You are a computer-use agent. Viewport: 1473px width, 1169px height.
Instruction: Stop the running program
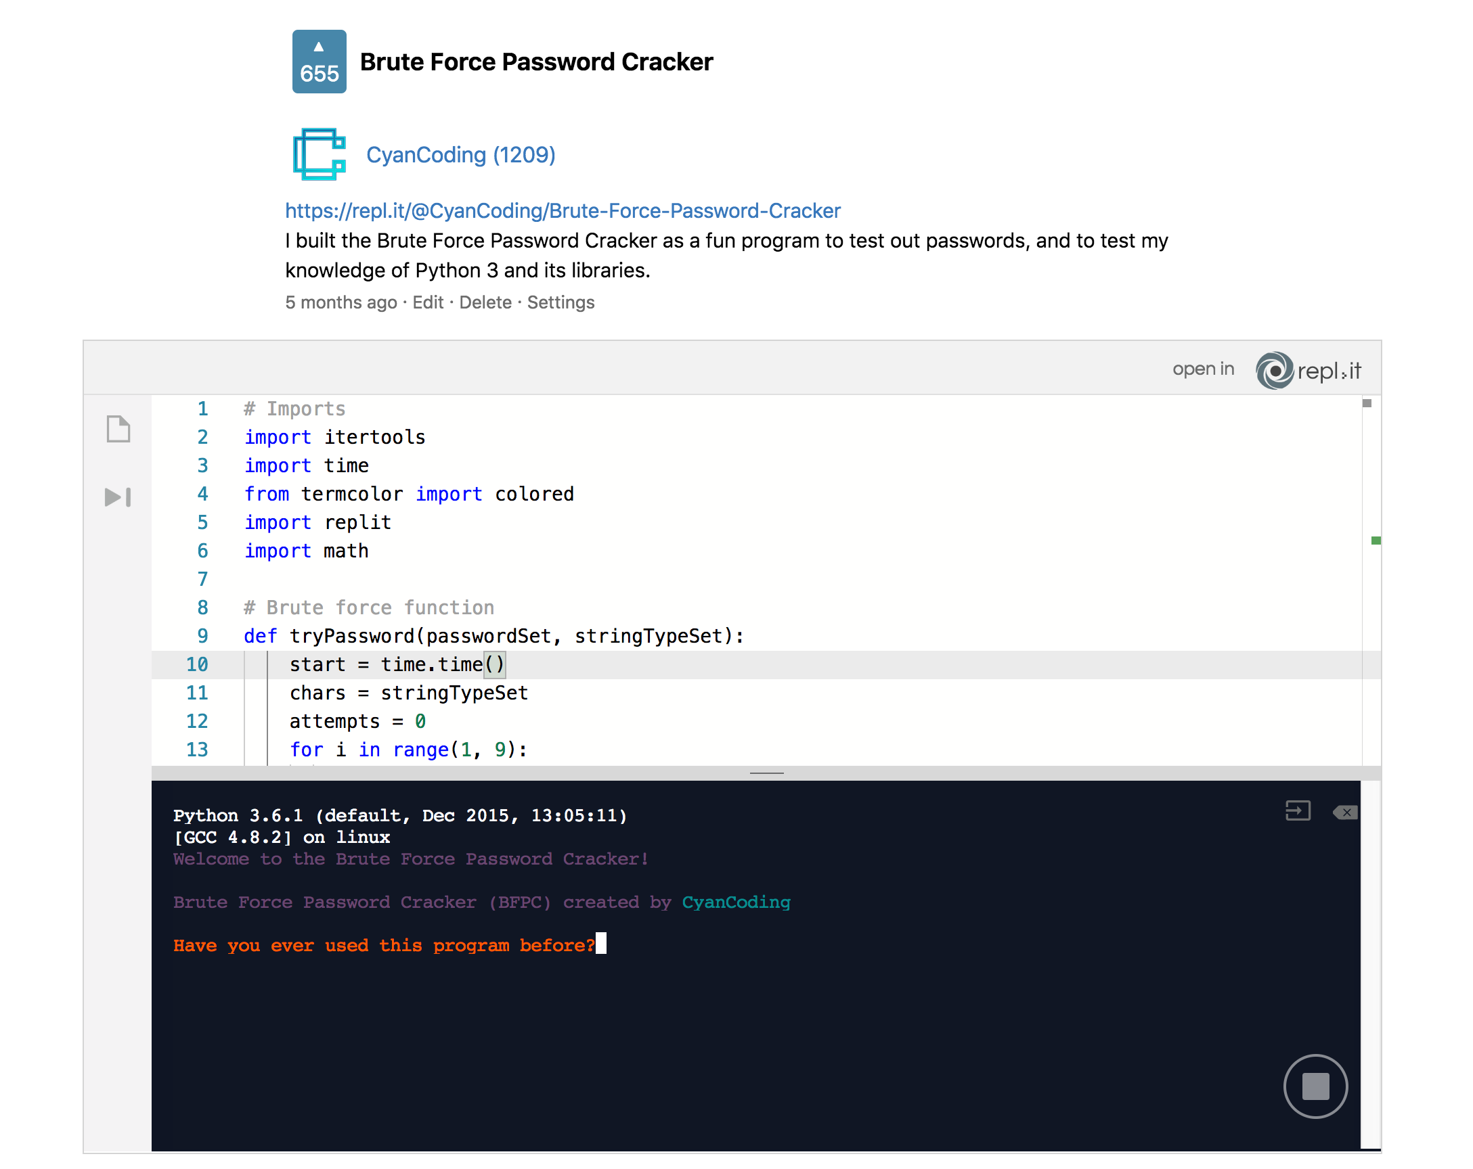coord(1315,1086)
